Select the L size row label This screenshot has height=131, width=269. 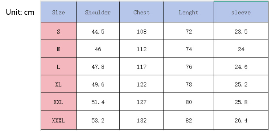(x=58, y=66)
